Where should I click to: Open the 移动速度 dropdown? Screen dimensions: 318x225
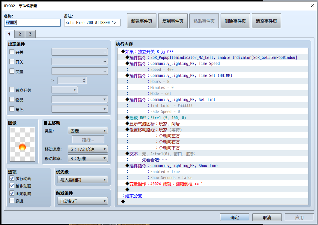(x=88, y=149)
